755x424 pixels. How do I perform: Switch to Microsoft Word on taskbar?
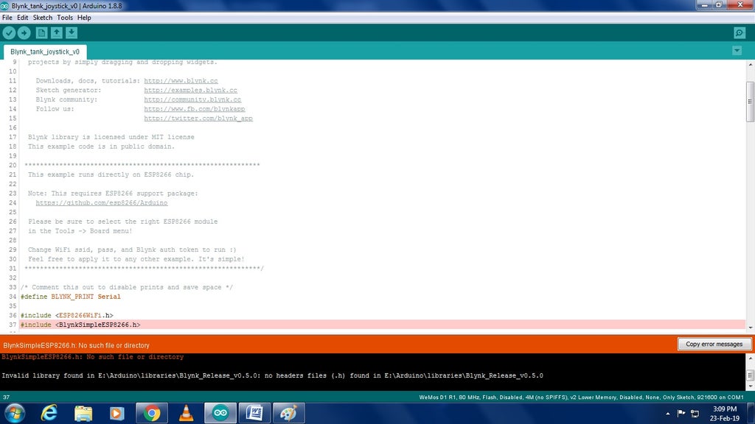[254, 413]
